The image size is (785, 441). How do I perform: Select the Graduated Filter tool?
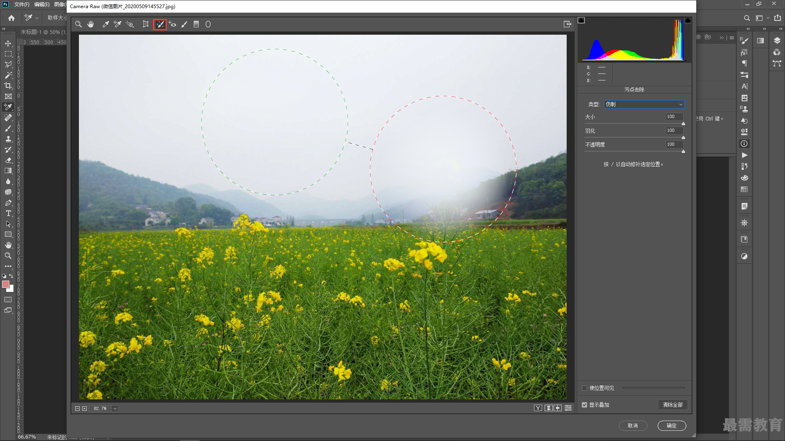click(196, 24)
